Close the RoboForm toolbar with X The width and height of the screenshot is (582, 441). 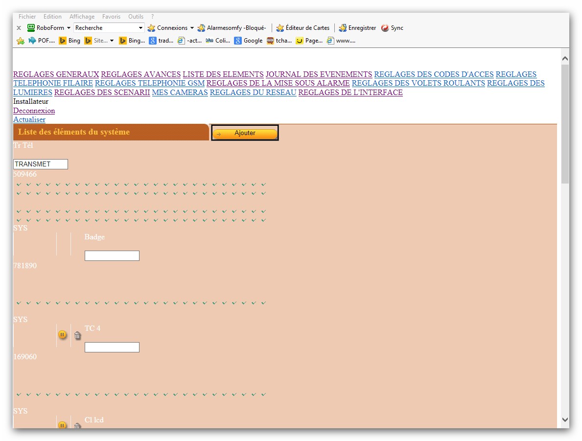tap(19, 28)
